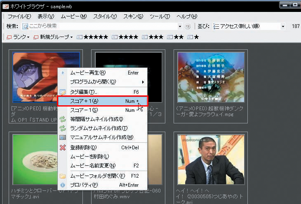Click the ホワイトブラウザ title bar app icon
This screenshot has height=204, width=301.
pyautogui.click(x=6, y=7)
